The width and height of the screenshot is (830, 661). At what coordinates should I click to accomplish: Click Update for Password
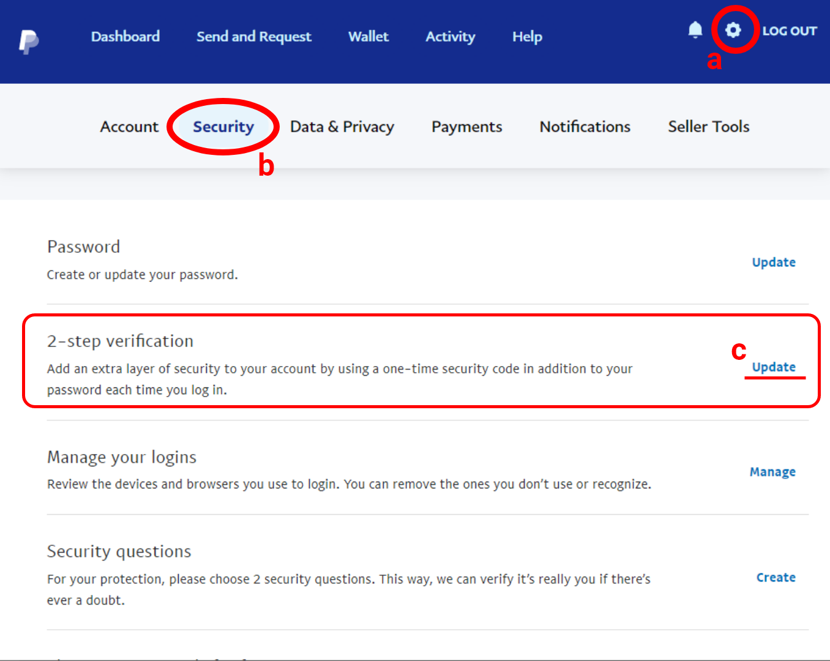(x=774, y=263)
